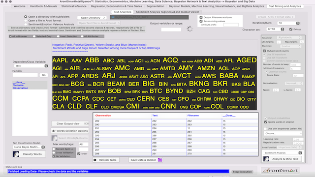Toggle 'Output Filename attribute' checkbox
Image resolution: width=315 pixels, height=177 pixels.
point(201,18)
